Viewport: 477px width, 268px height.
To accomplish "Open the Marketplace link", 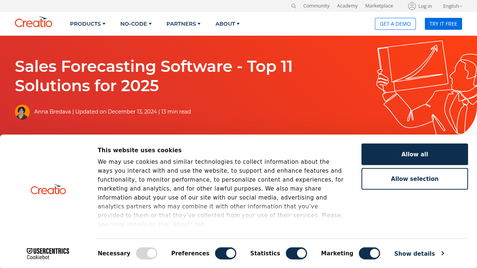I will (x=379, y=6).
